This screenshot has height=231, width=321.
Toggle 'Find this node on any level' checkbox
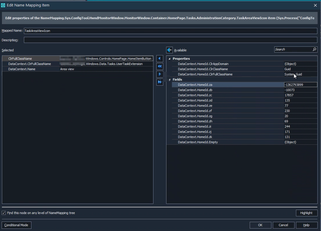pos(4,213)
